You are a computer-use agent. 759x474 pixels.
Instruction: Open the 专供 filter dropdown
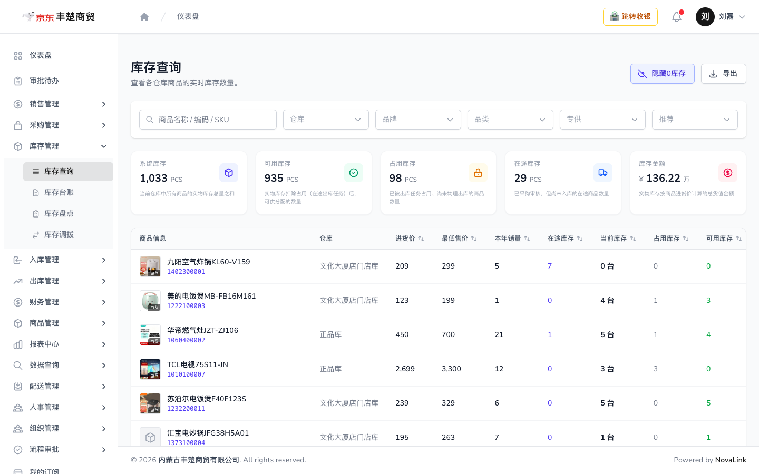pyautogui.click(x=602, y=120)
